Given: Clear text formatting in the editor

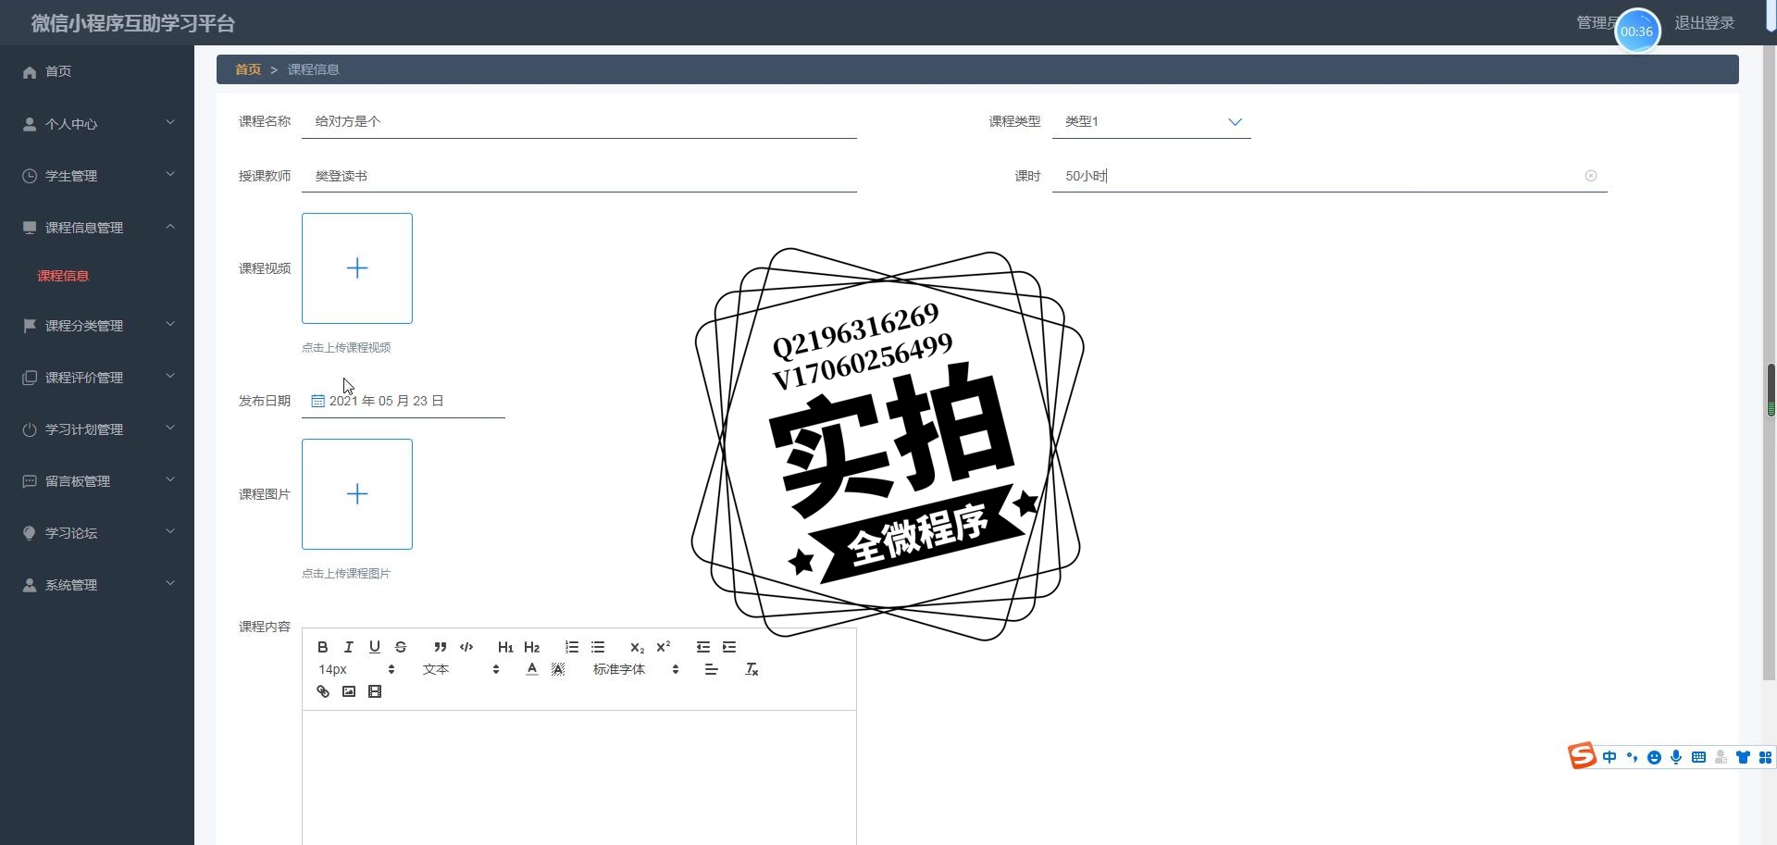Looking at the screenshot, I should (x=752, y=669).
